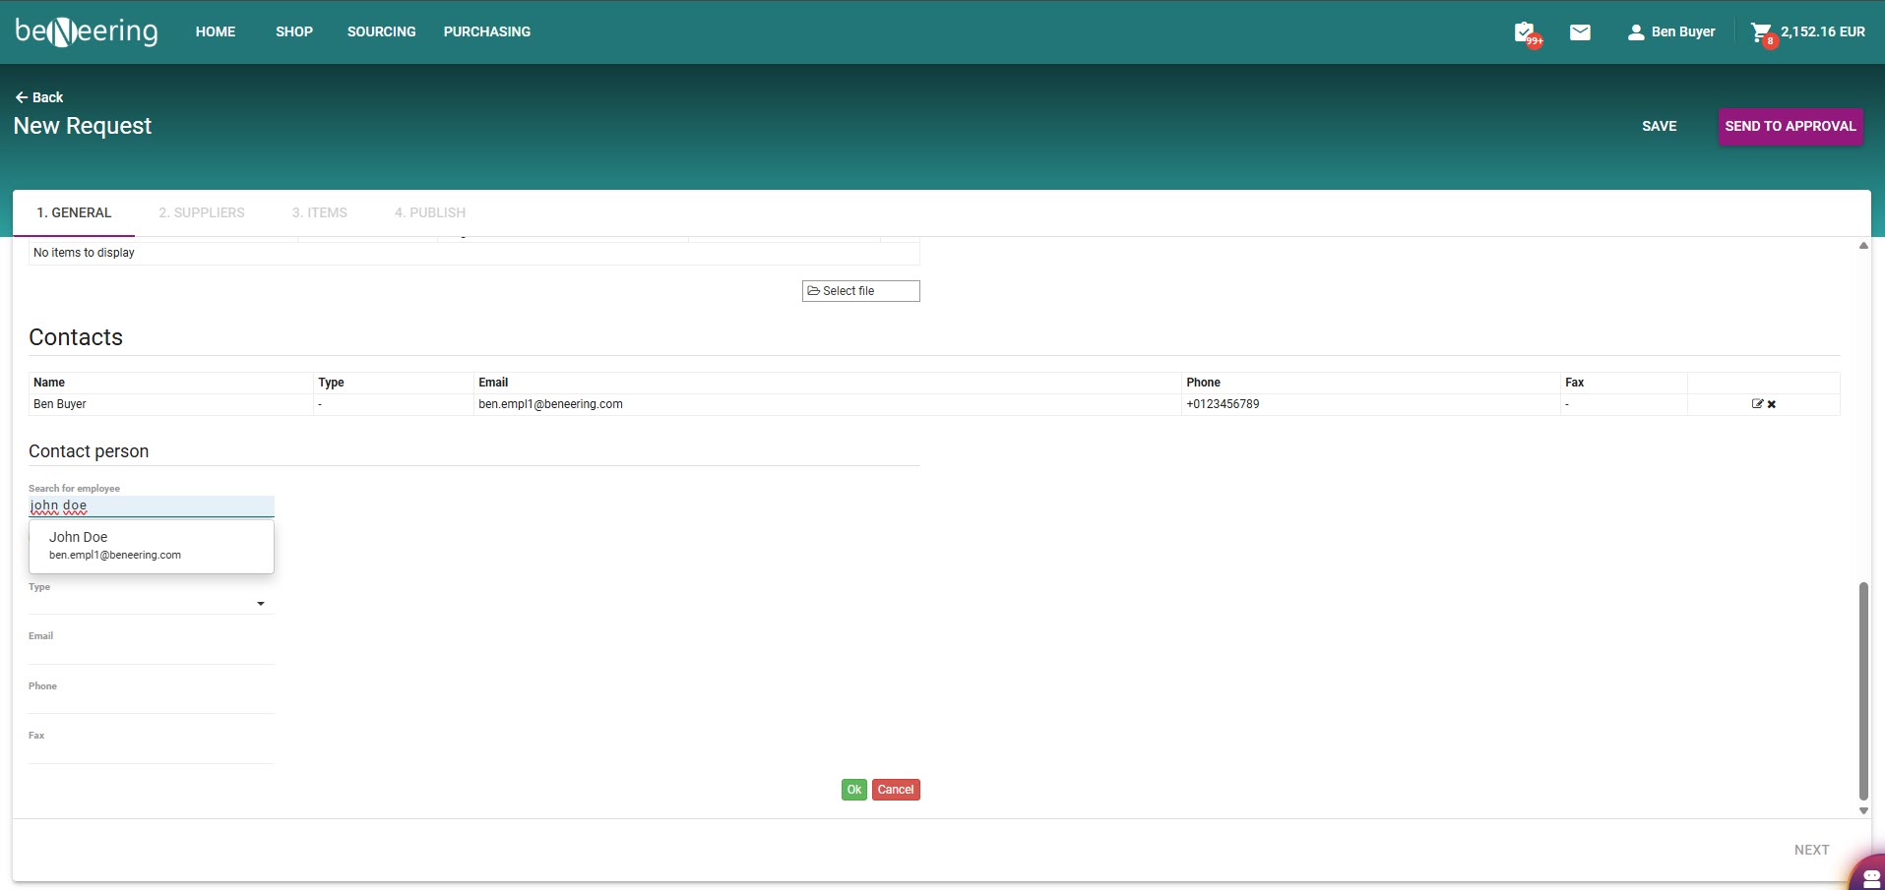The width and height of the screenshot is (1885, 890).
Task: Confirm contact with the green Ok button
Action: [x=853, y=790]
